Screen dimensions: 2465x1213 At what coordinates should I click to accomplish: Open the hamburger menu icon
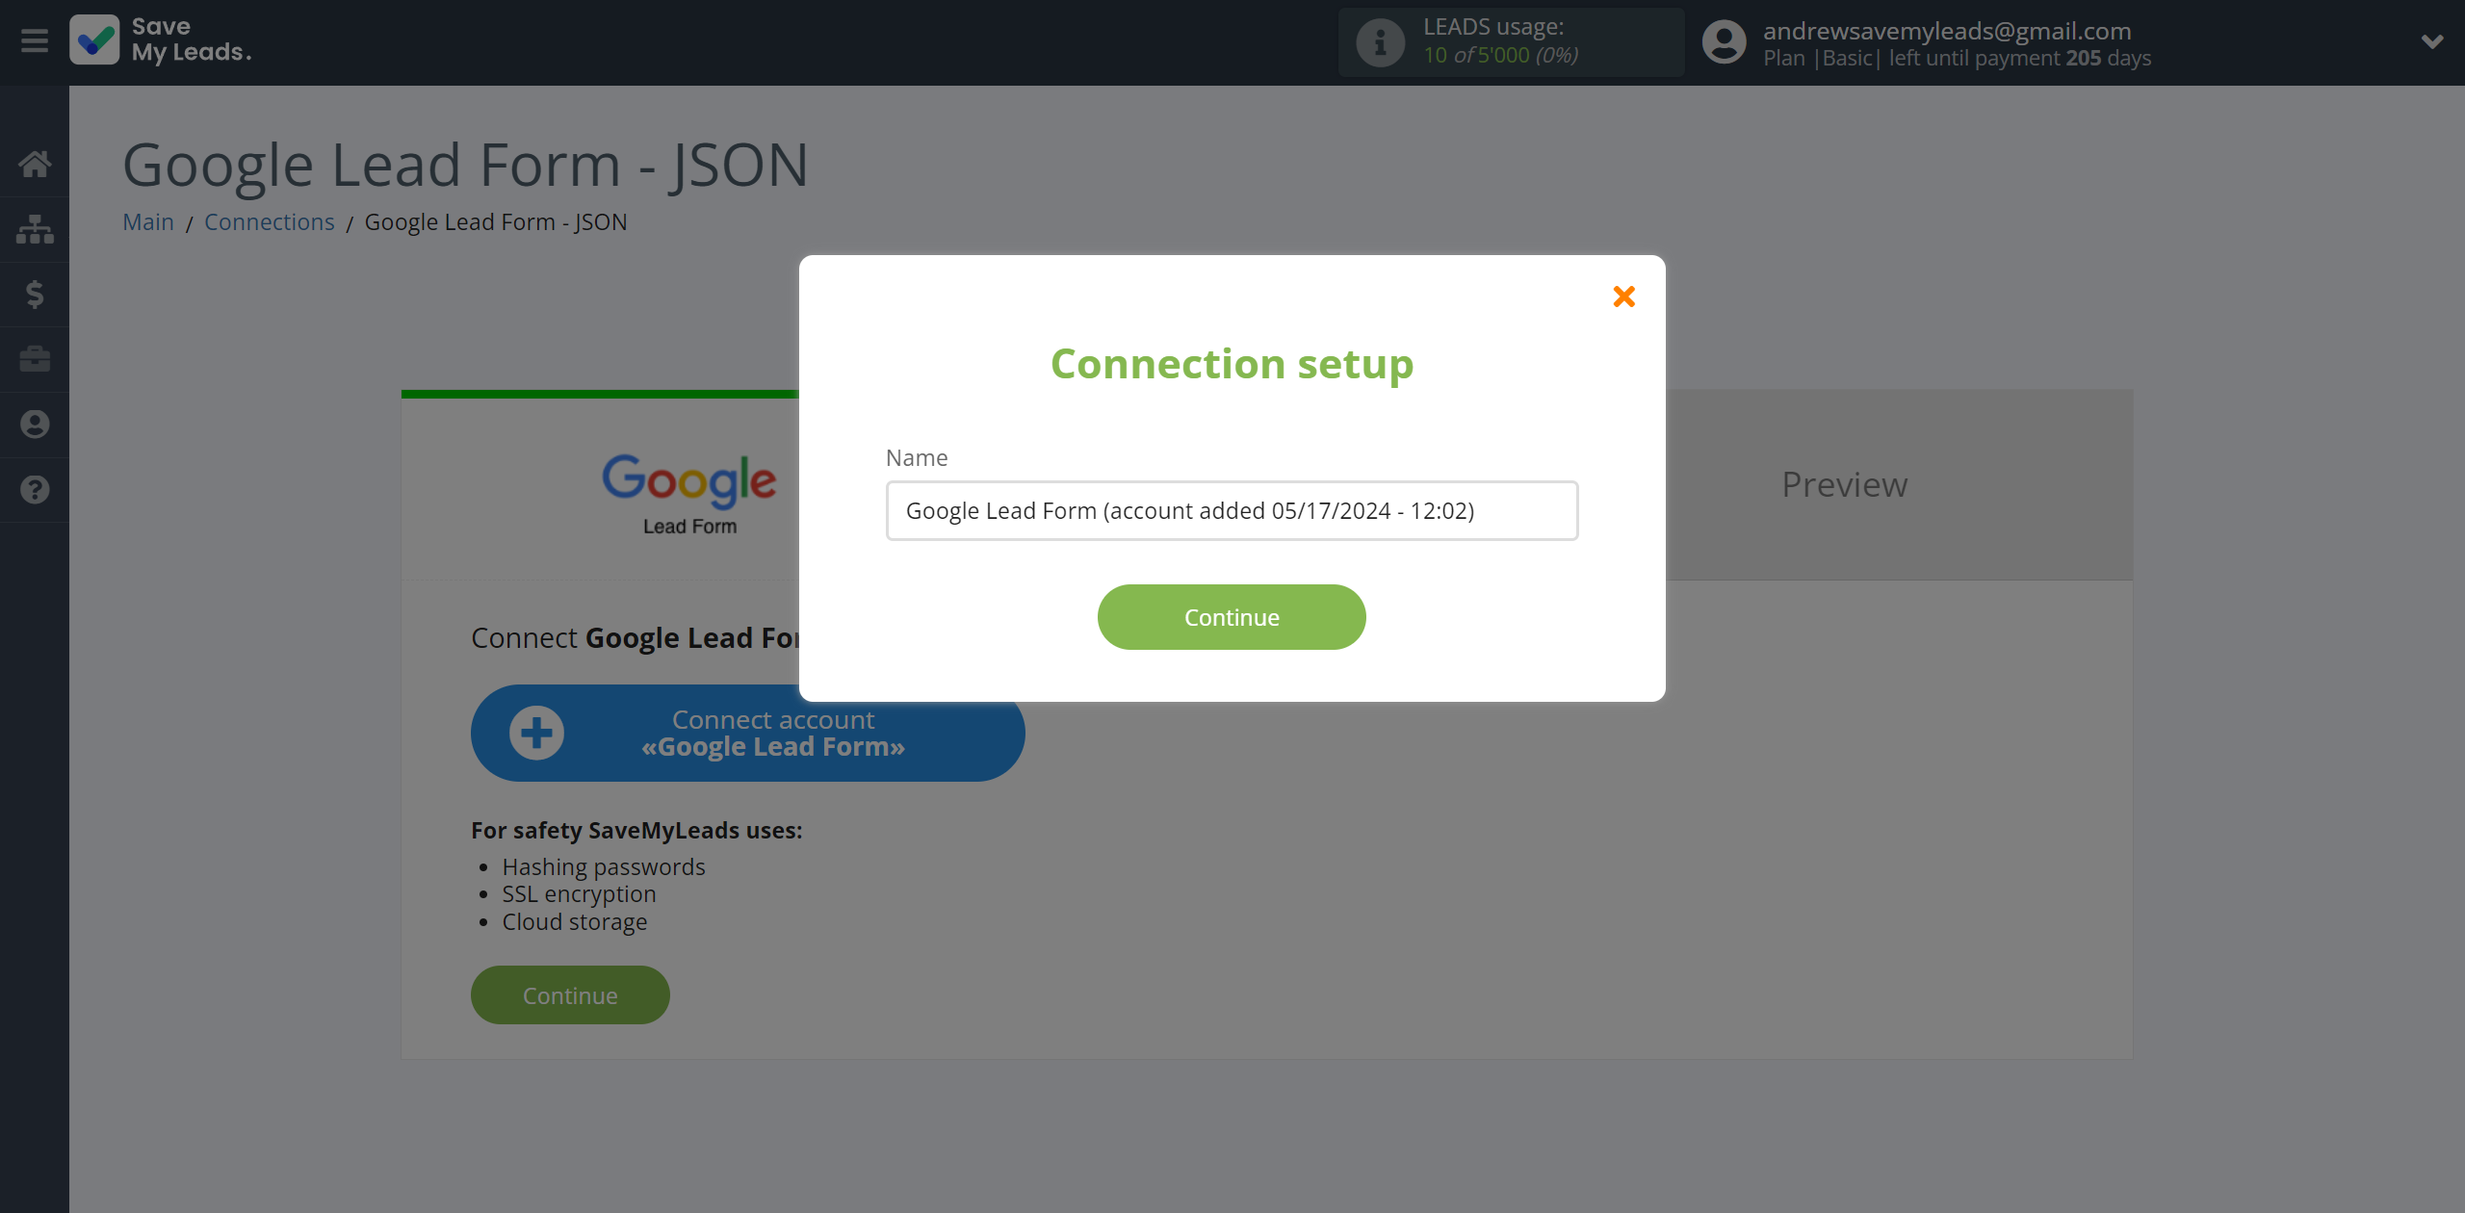[35, 41]
